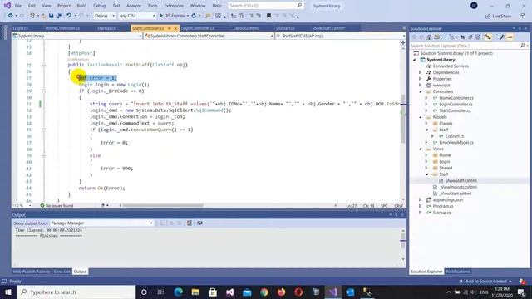The image size is (532, 299).
Task: Open the SystemLibrary.Controllers.StaffController type dropdown
Action: (x=209, y=36)
